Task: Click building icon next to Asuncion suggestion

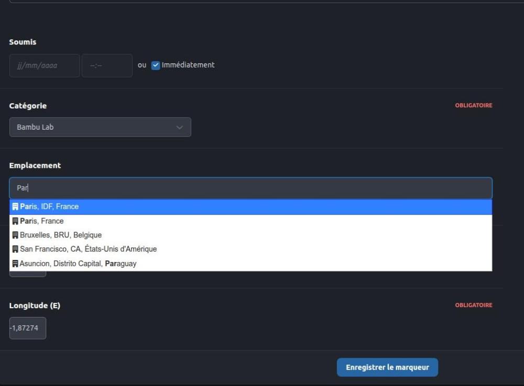Action: [15, 264]
